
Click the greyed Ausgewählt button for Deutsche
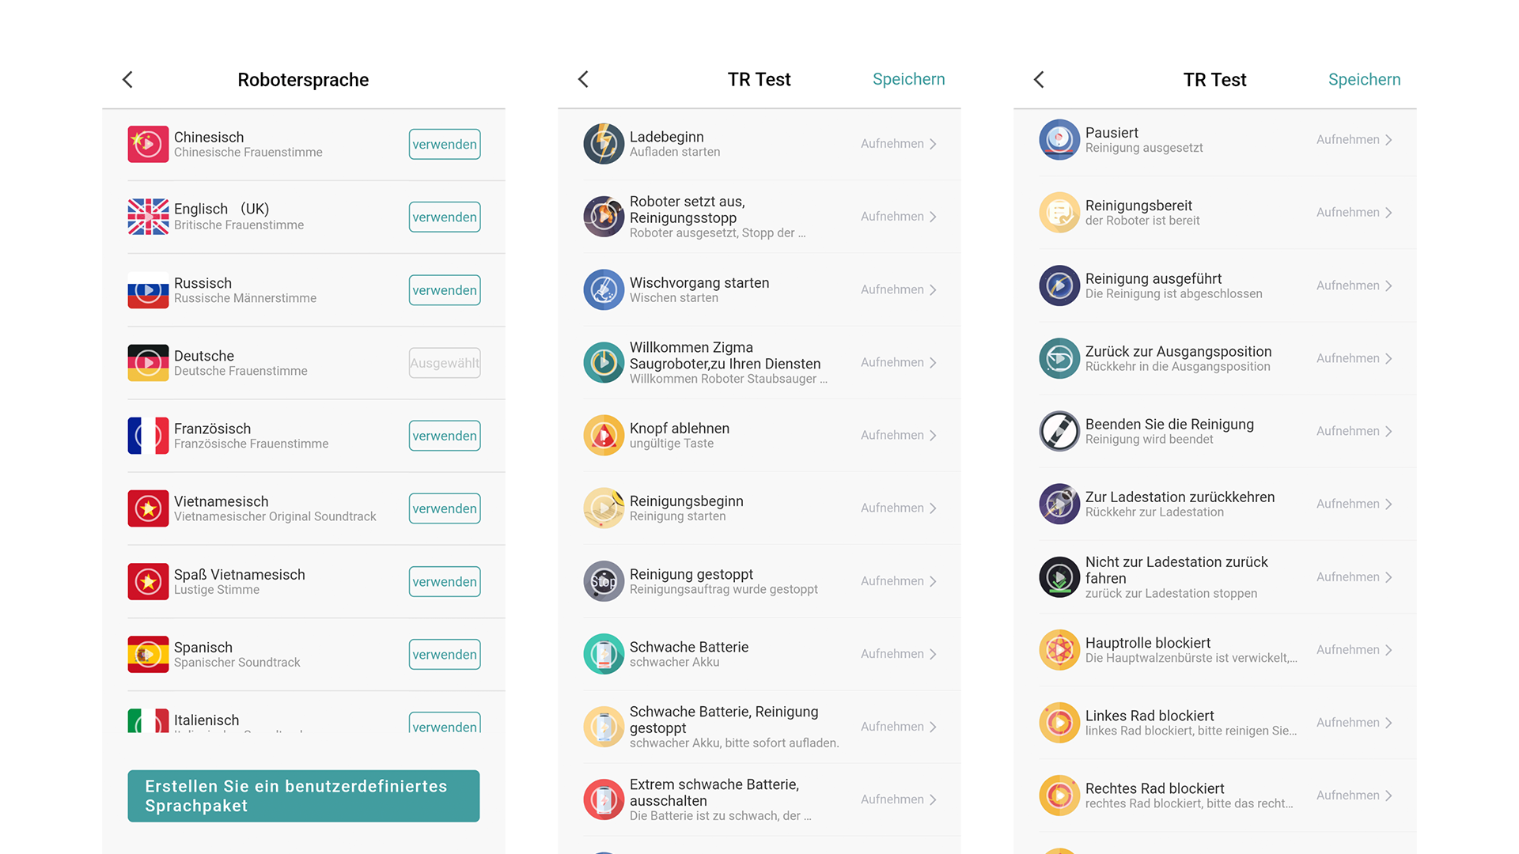pos(445,363)
